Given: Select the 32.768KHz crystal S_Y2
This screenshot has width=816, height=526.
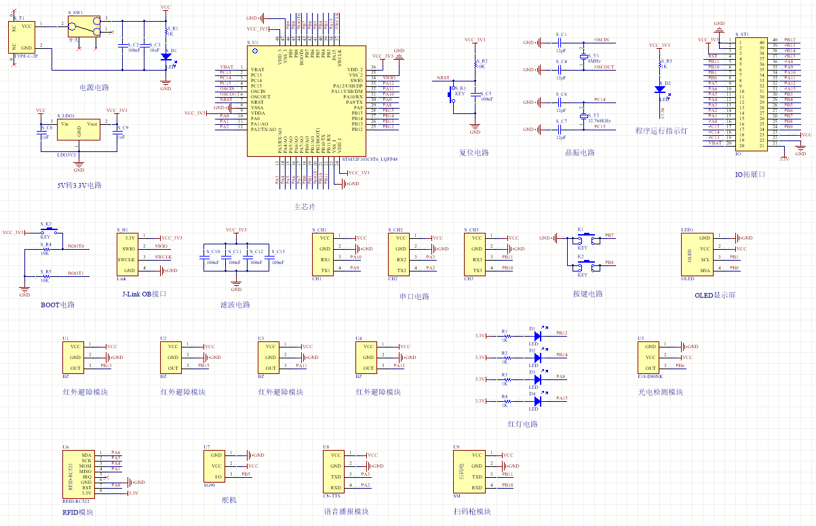Looking at the screenshot, I should pyautogui.click(x=583, y=117).
